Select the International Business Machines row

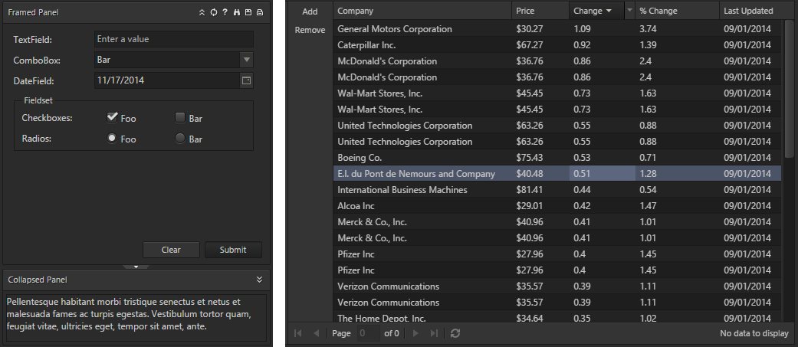557,190
